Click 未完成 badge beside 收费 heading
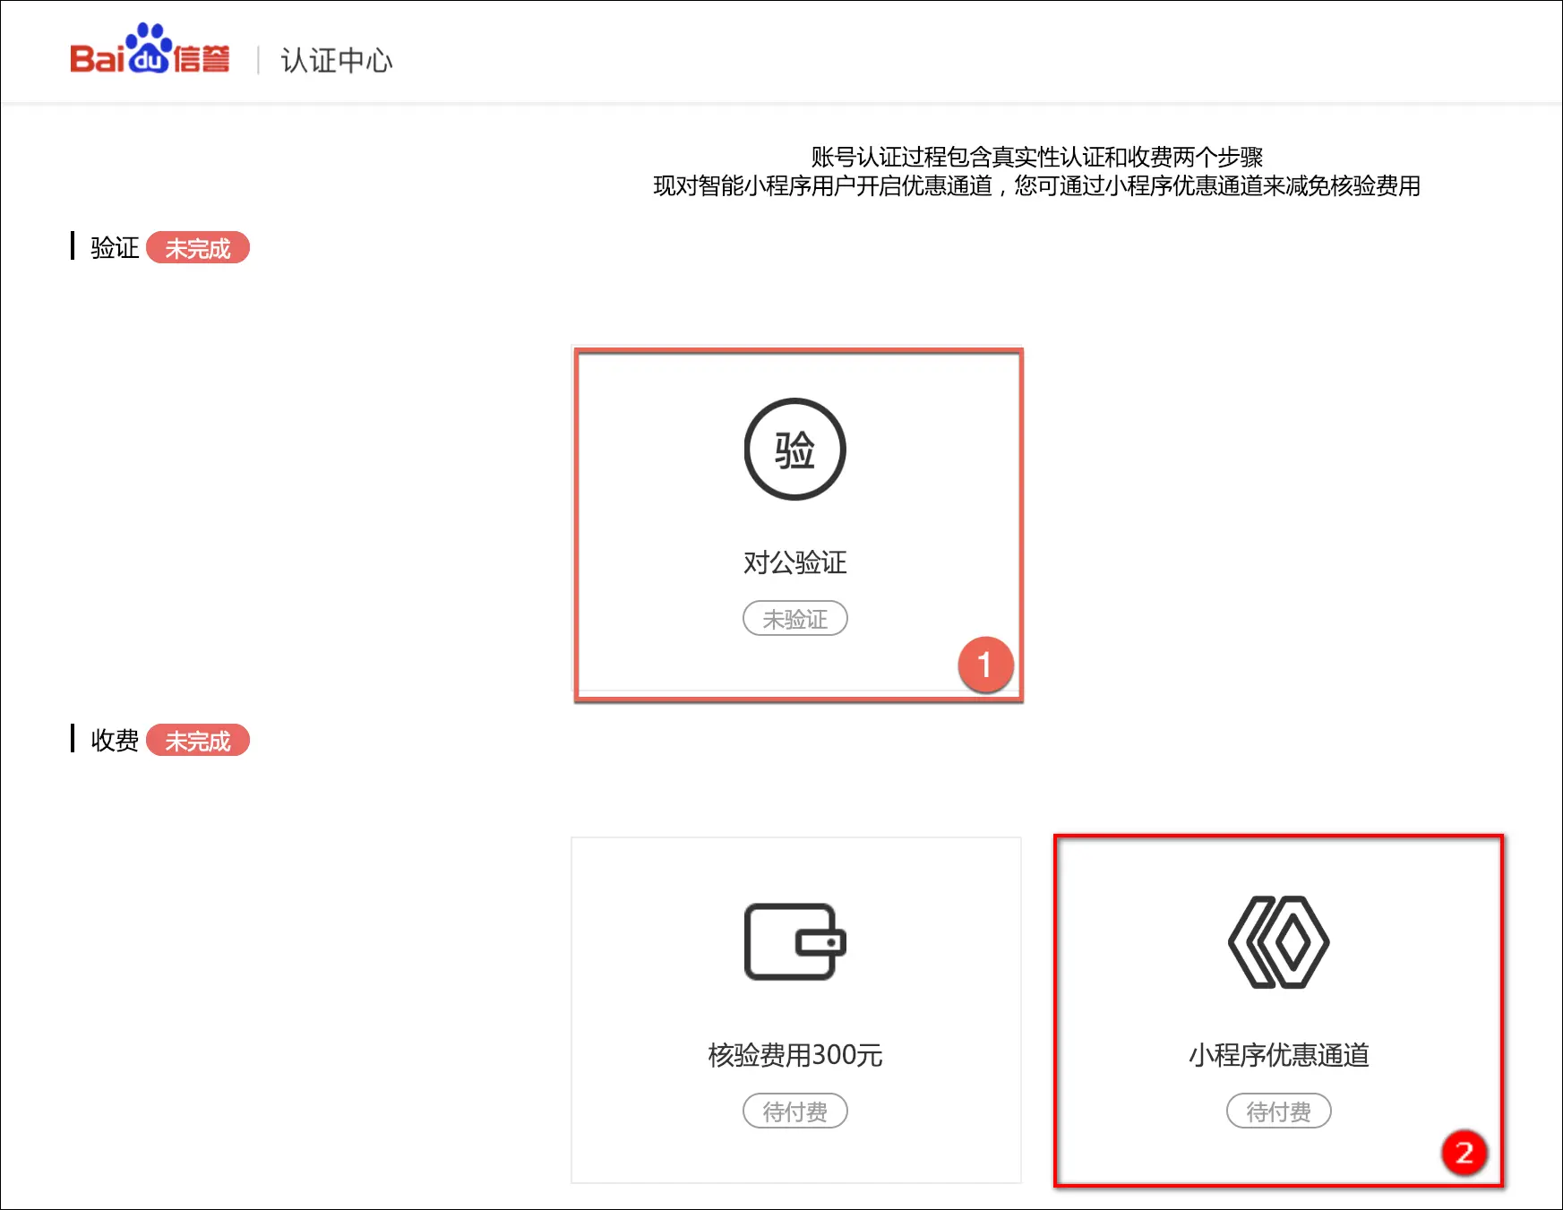 tap(198, 741)
